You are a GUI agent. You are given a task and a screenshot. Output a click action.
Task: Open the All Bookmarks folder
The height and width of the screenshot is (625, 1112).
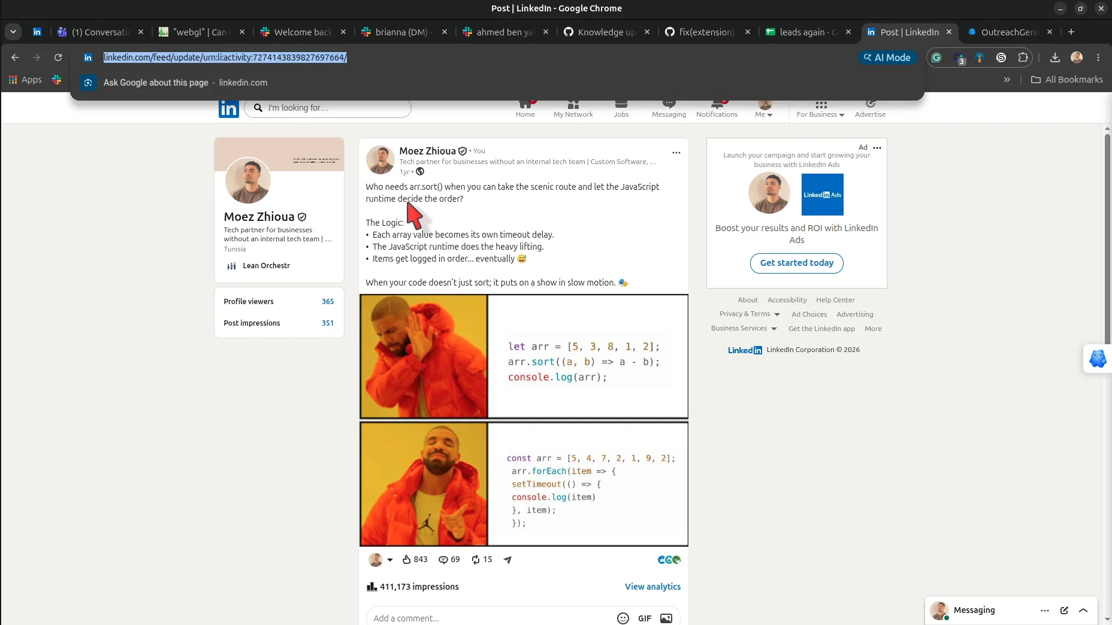(1067, 80)
